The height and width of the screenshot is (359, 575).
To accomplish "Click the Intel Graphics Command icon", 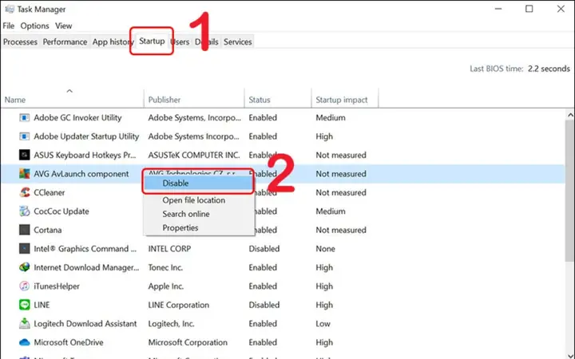I will 24,248.
